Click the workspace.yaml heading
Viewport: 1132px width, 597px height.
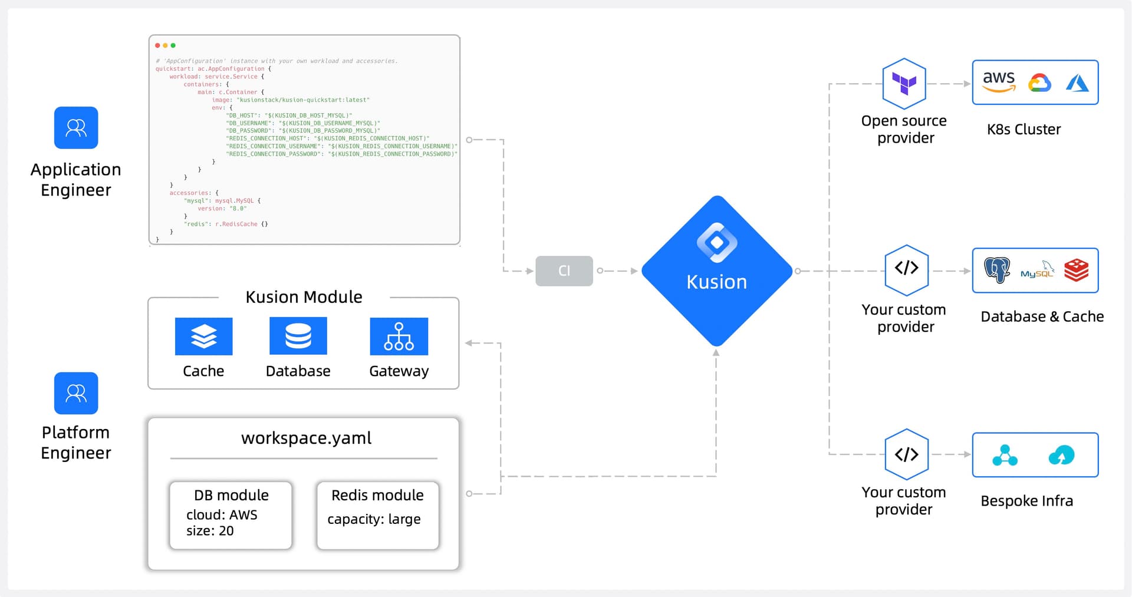point(306,438)
